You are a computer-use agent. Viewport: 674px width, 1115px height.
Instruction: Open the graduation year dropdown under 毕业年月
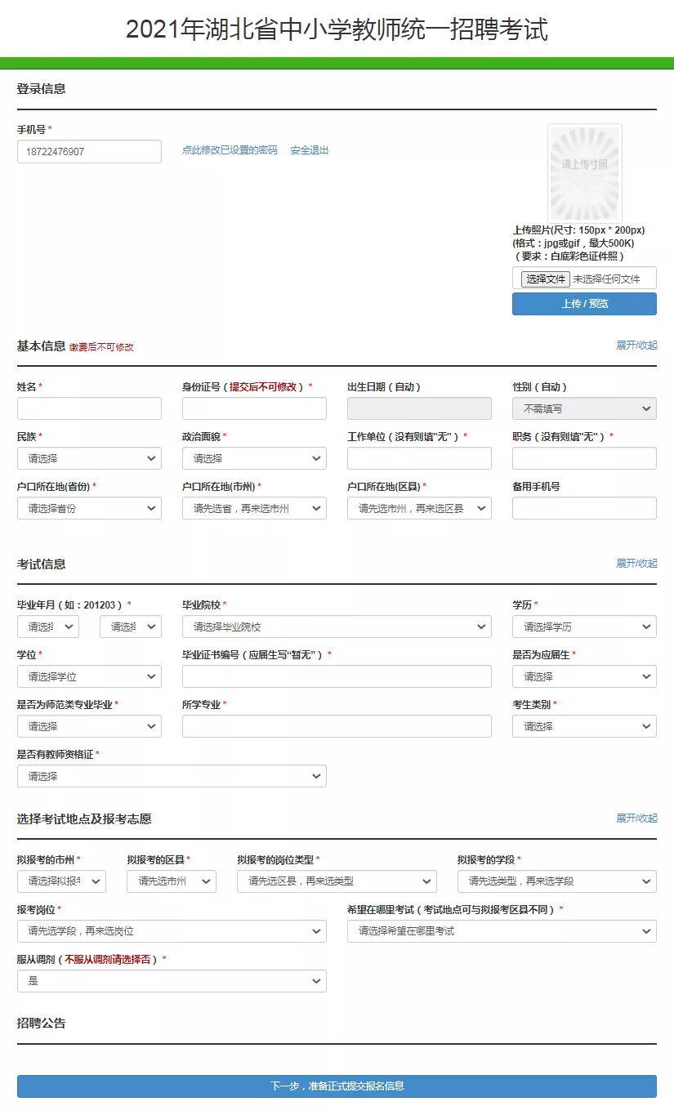(x=48, y=627)
